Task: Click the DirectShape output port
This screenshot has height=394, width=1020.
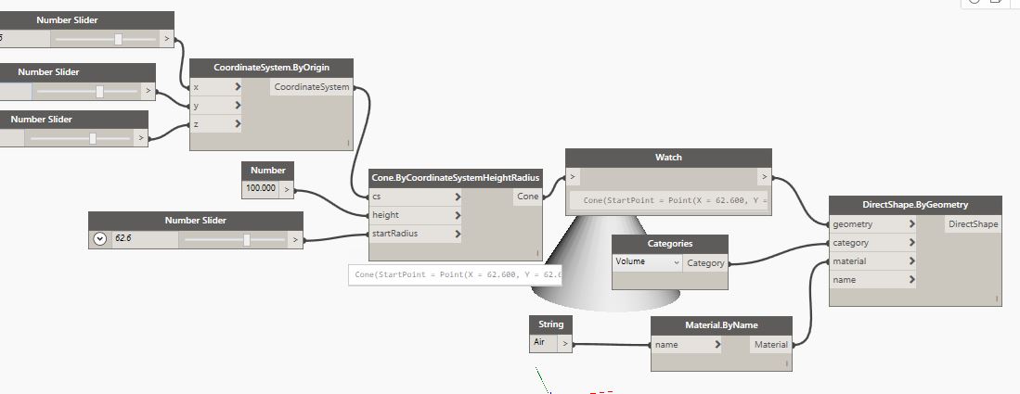Action: click(x=973, y=224)
